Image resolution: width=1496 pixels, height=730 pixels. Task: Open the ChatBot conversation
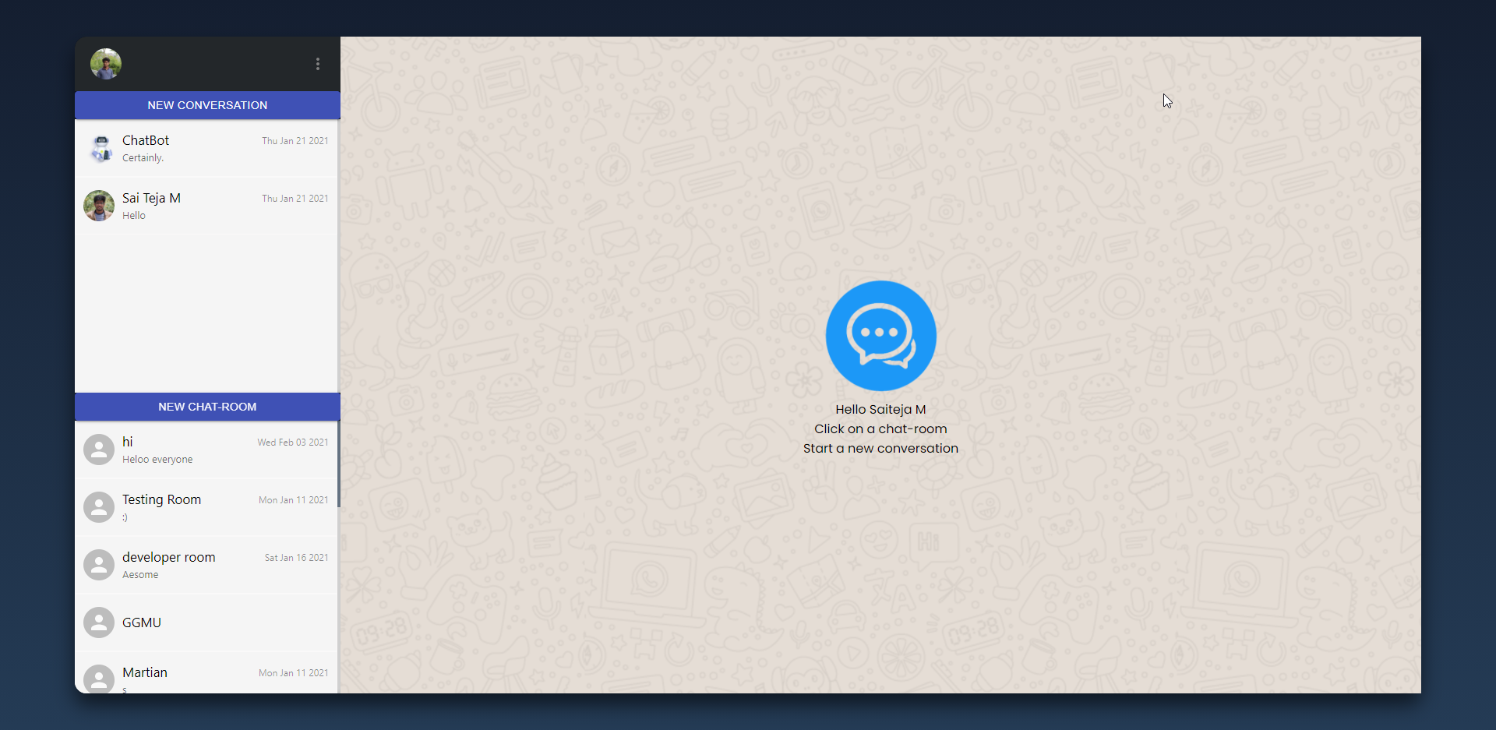pos(206,148)
